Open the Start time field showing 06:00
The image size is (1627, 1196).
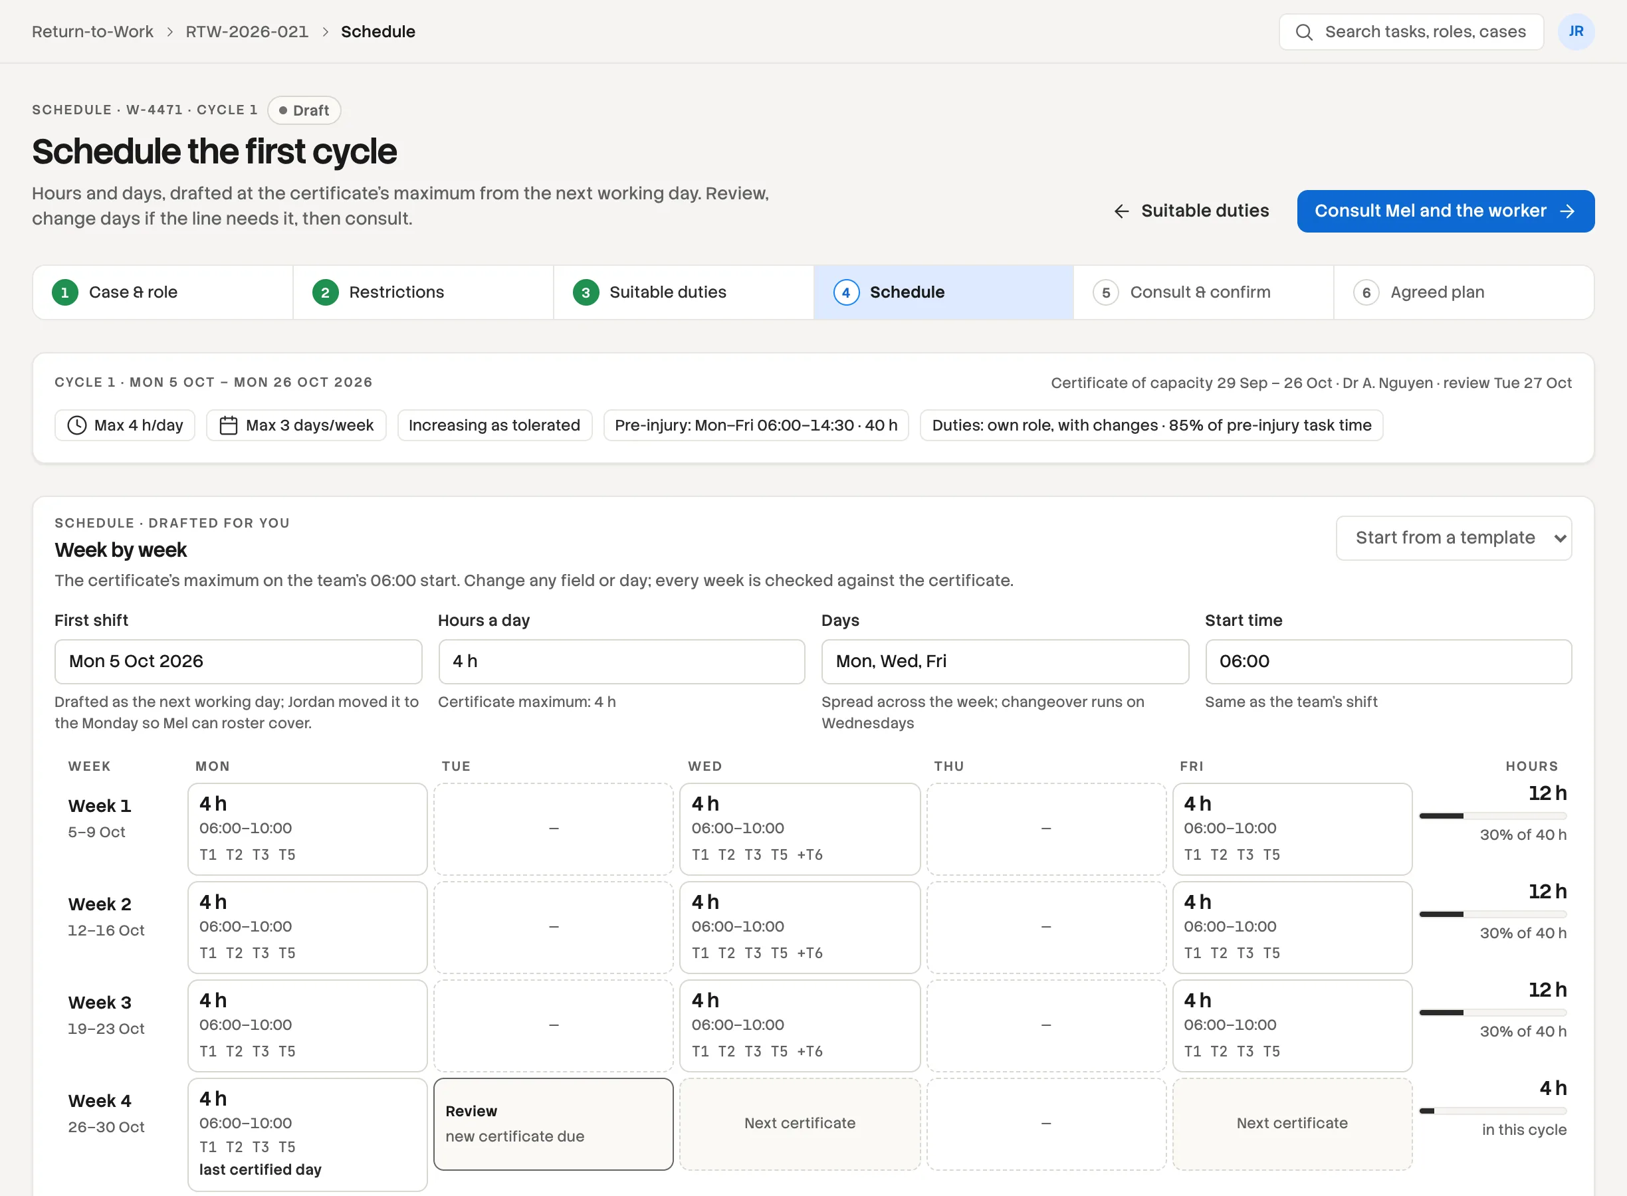point(1388,662)
